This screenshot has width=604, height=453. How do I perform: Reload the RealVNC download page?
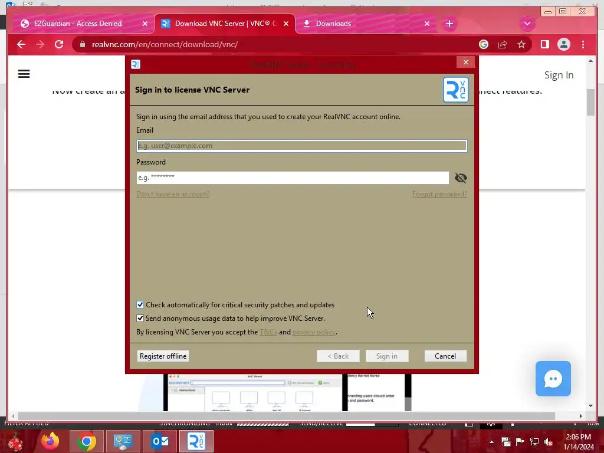point(59,44)
